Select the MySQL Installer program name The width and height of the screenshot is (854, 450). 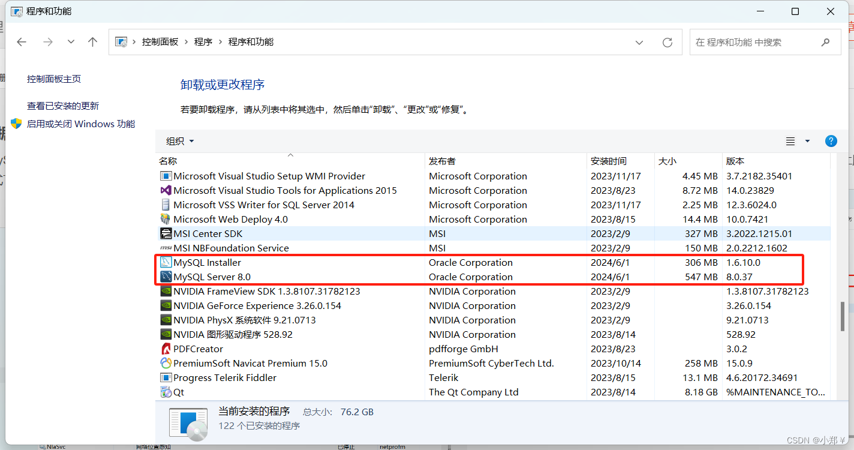click(207, 262)
